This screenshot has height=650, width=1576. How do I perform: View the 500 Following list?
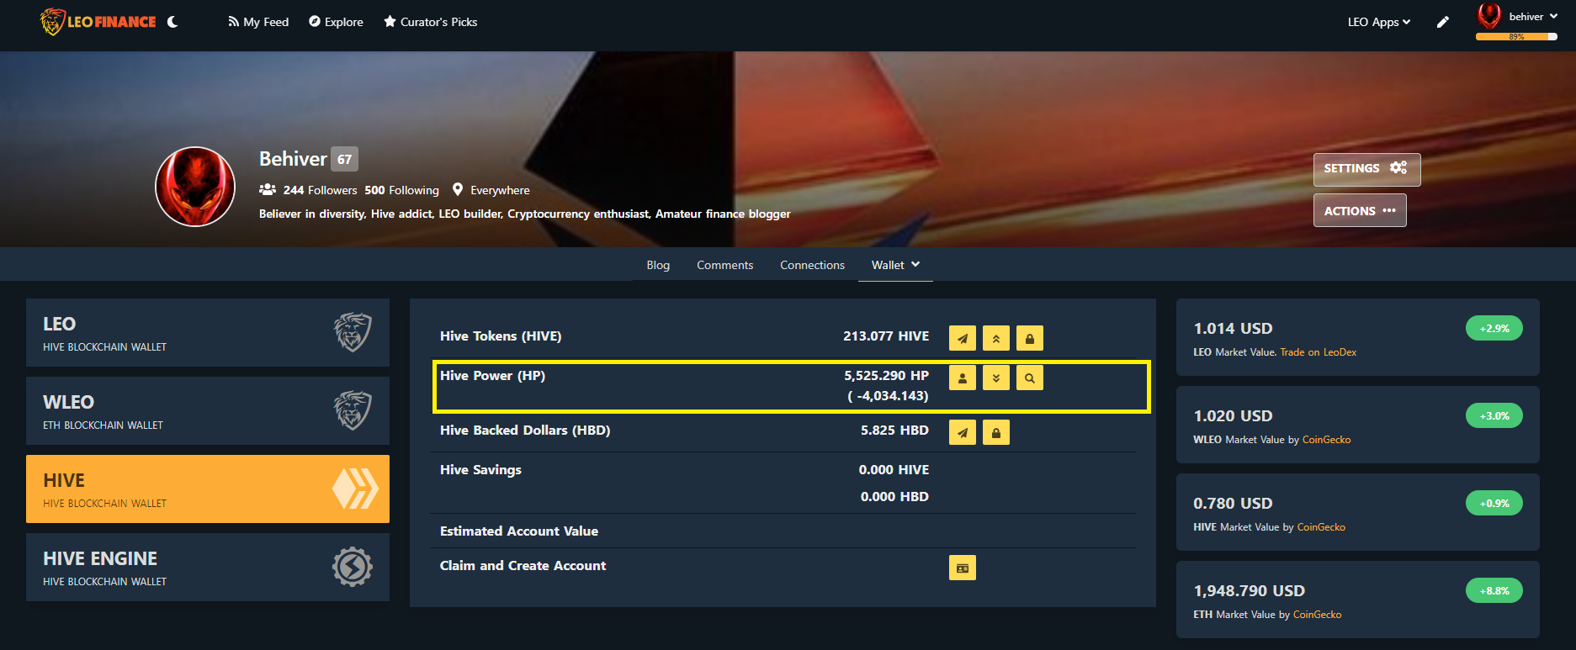(401, 190)
